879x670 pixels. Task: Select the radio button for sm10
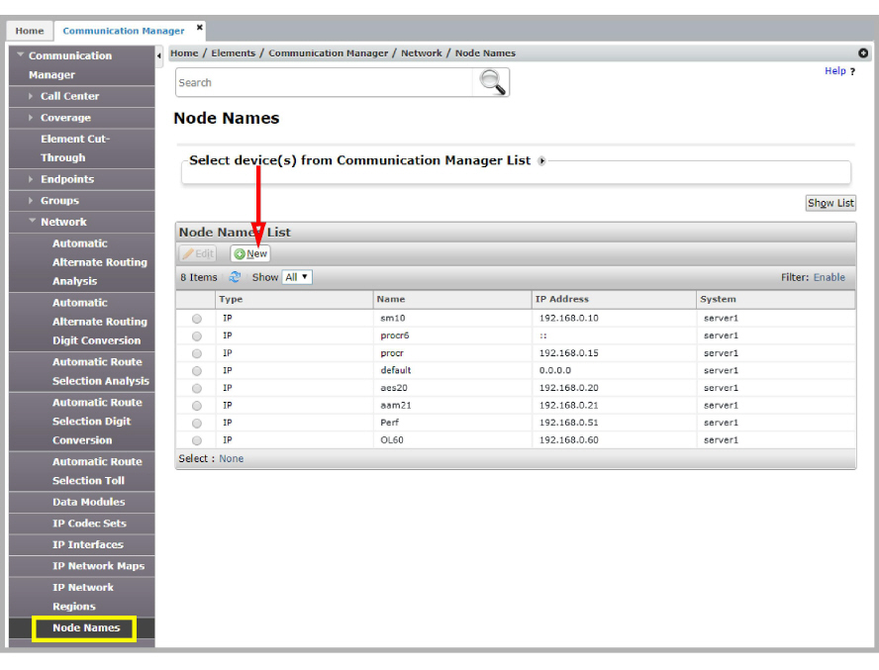click(197, 319)
